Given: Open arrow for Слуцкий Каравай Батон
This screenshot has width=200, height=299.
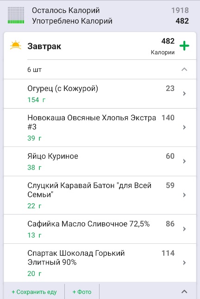Looking at the screenshot, I should (x=184, y=195).
